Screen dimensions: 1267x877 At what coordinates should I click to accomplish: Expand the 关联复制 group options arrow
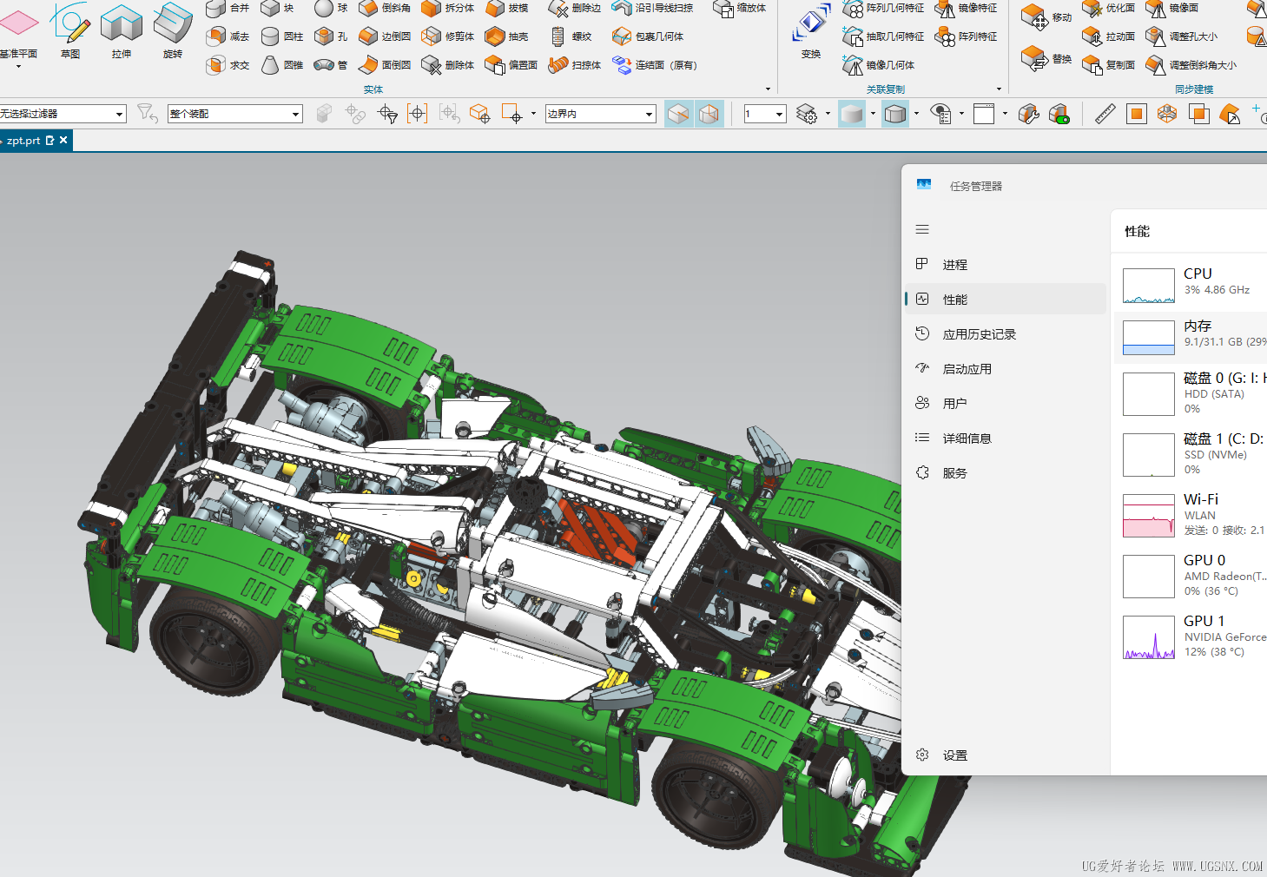click(x=999, y=89)
